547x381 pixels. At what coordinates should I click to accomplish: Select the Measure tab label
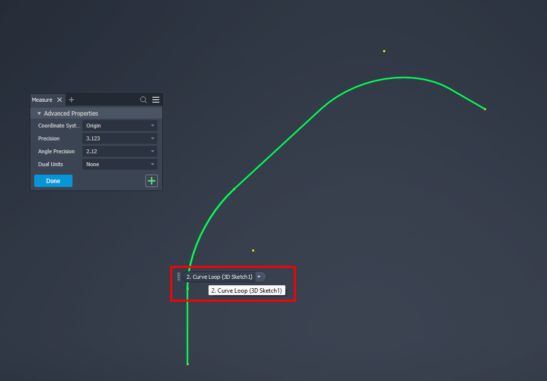pos(42,100)
